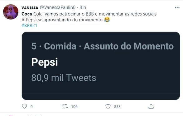Image resolution: width=183 pixels, height=116 pixels.
Task: Click the Pepsi trending topic title
Action: (x=45, y=62)
